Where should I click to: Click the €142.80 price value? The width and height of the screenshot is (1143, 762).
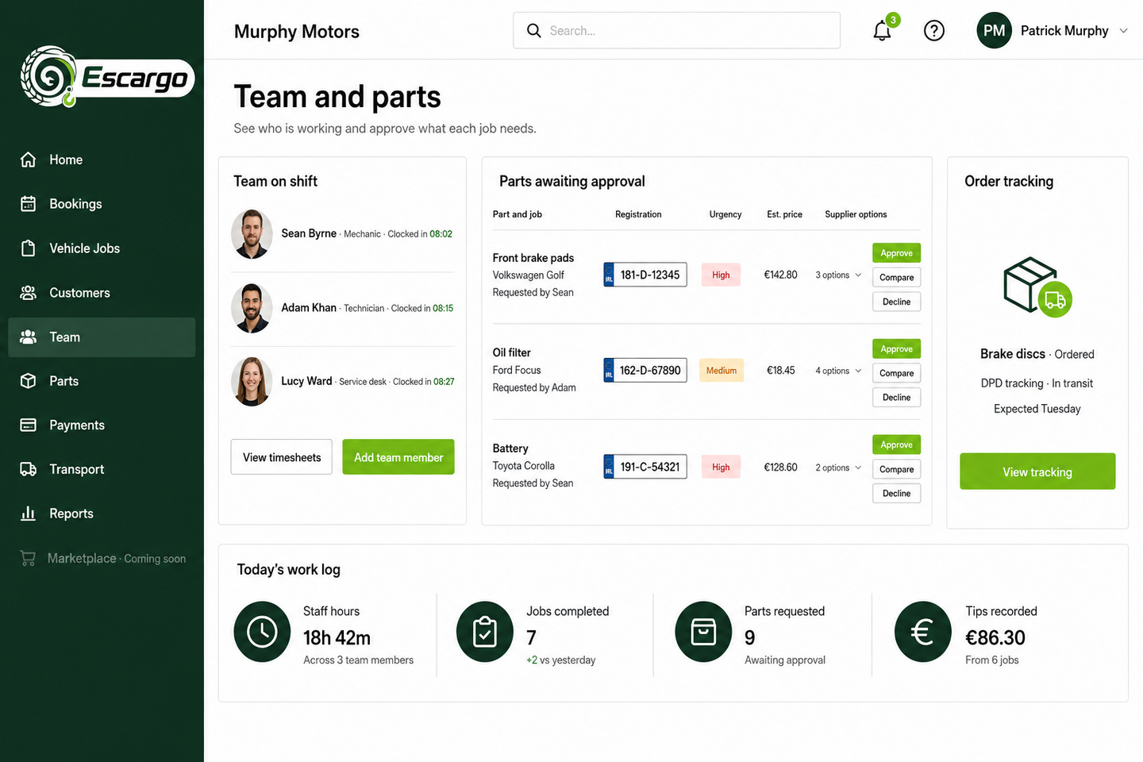pos(780,275)
